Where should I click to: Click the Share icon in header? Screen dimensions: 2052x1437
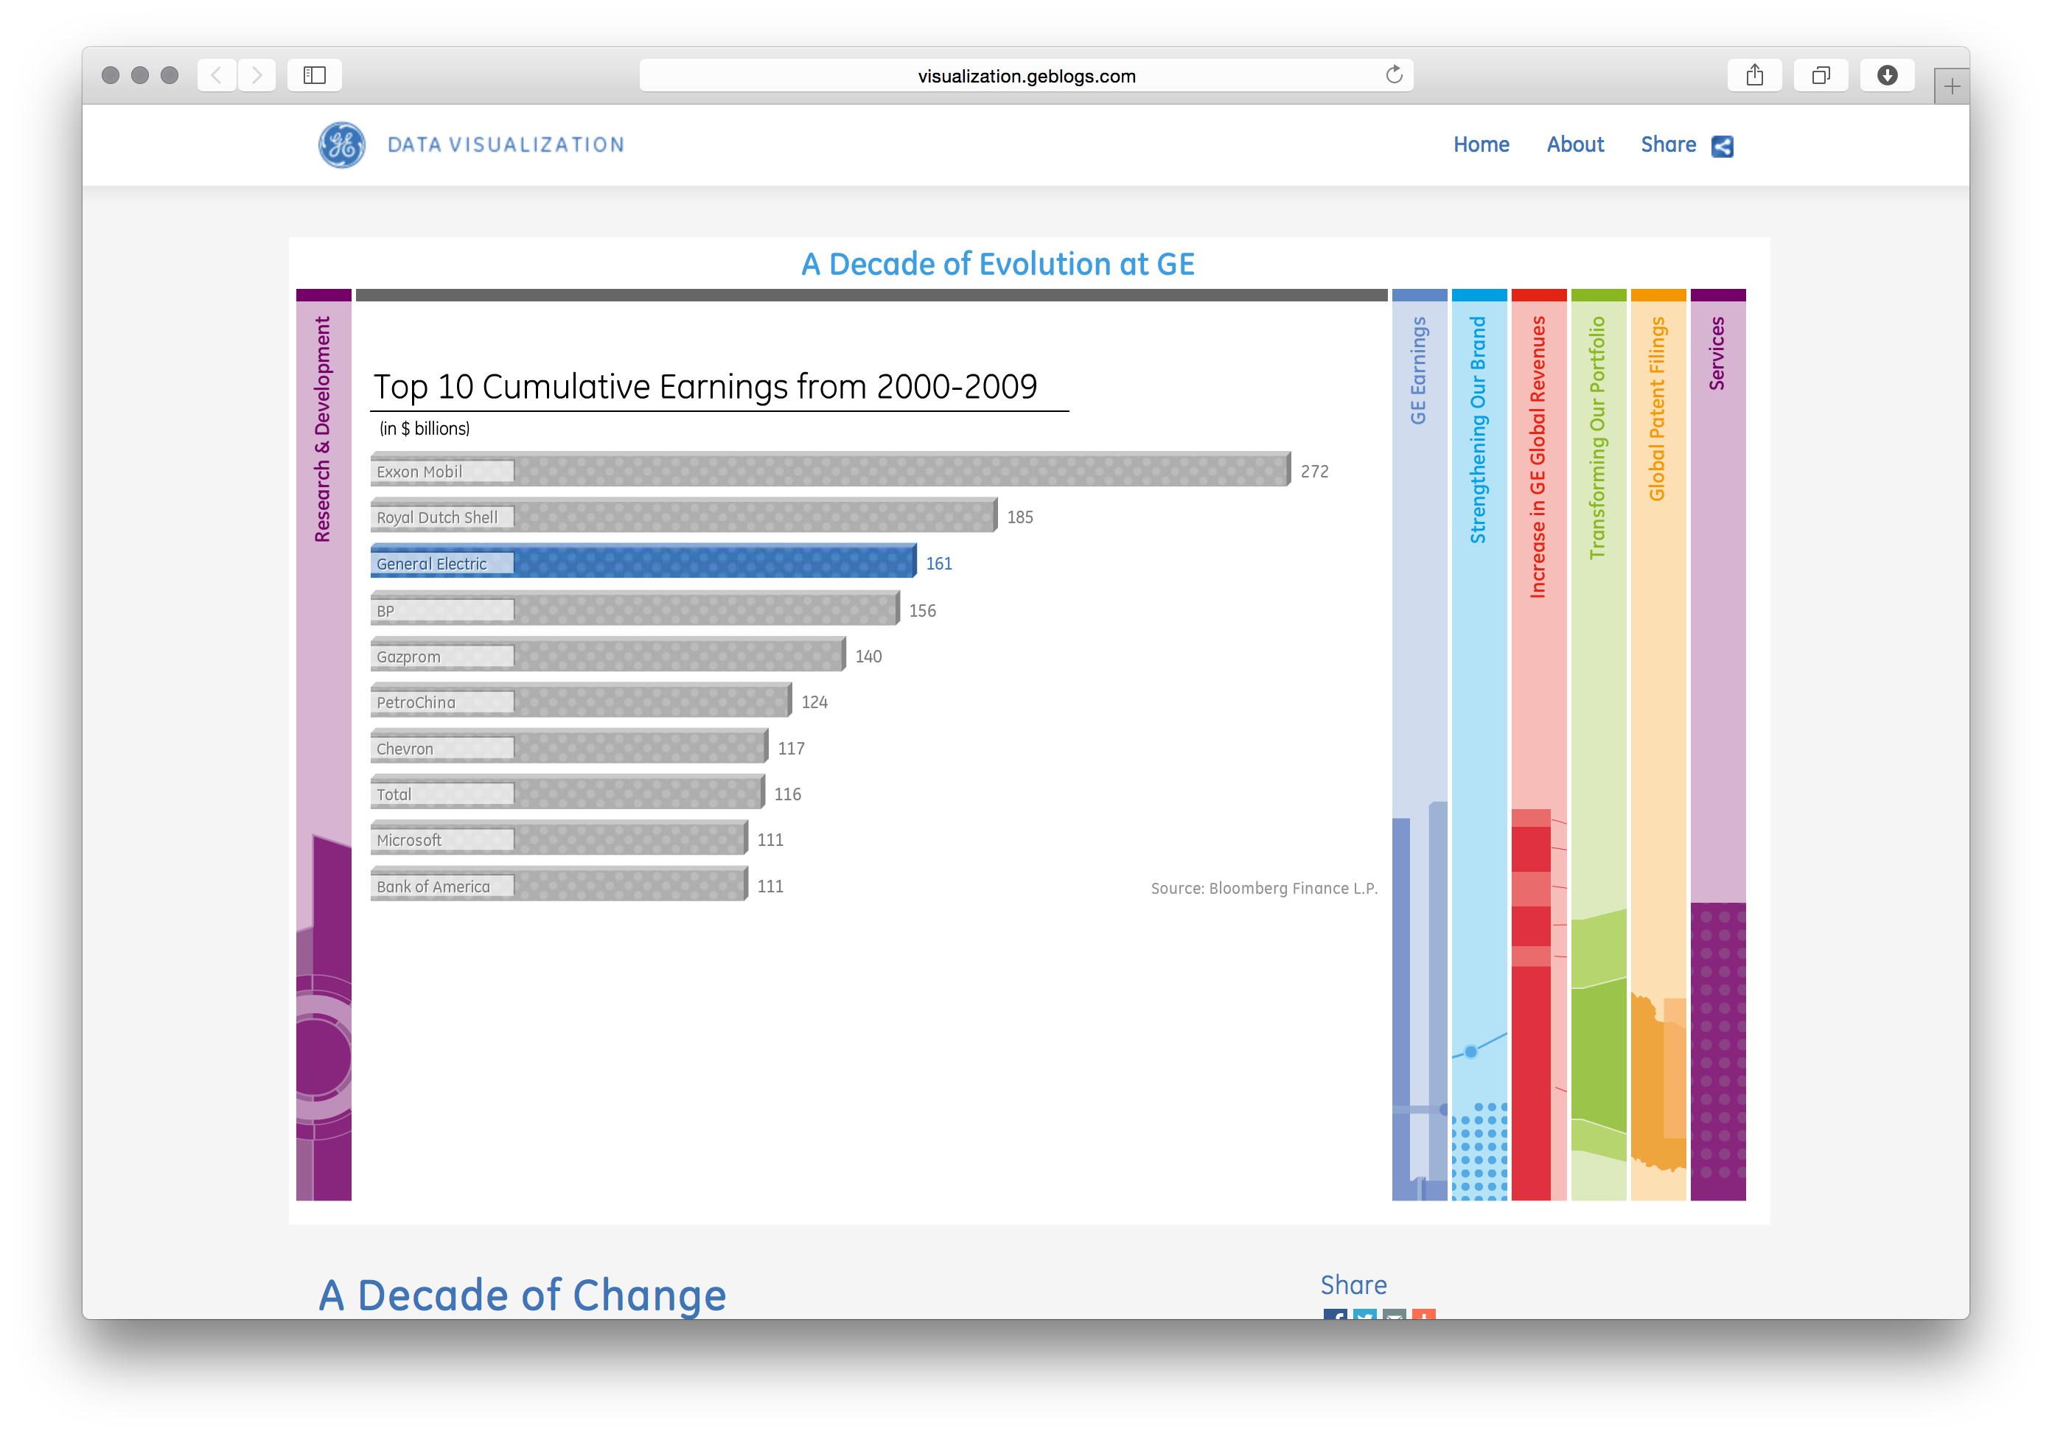coord(1723,146)
